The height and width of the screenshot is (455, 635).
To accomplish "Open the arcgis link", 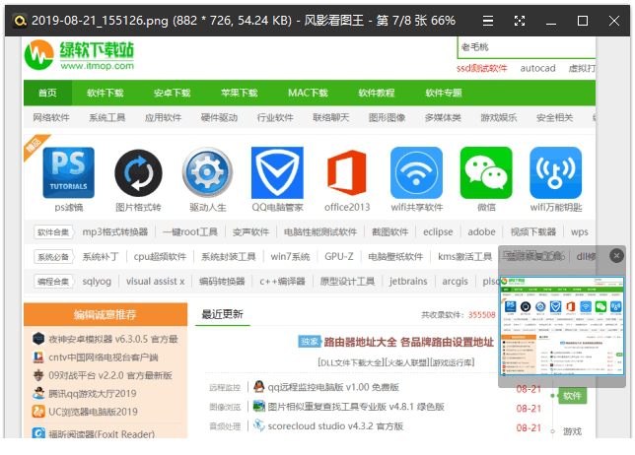I will [455, 282].
